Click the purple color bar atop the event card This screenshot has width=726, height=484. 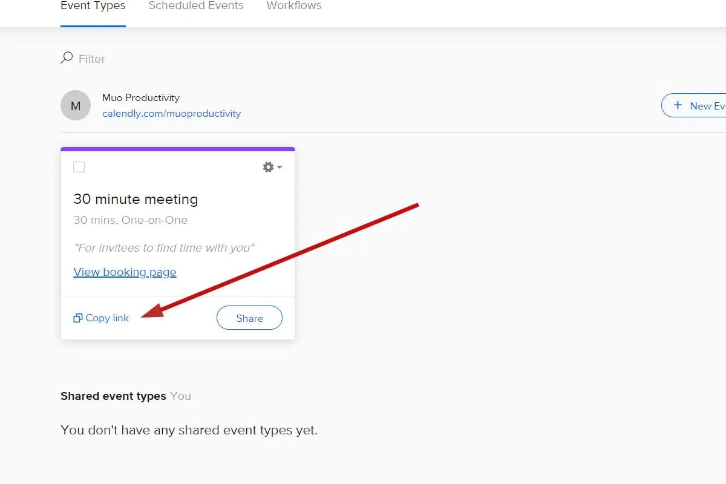tap(177, 148)
